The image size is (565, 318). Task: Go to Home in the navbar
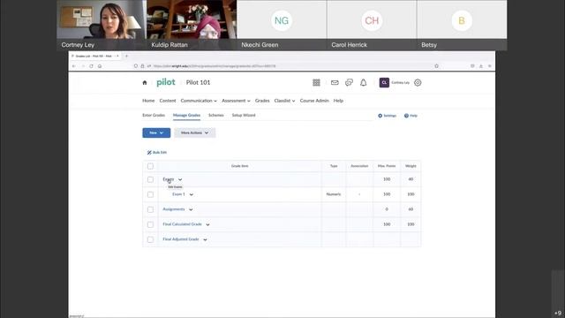(148, 101)
